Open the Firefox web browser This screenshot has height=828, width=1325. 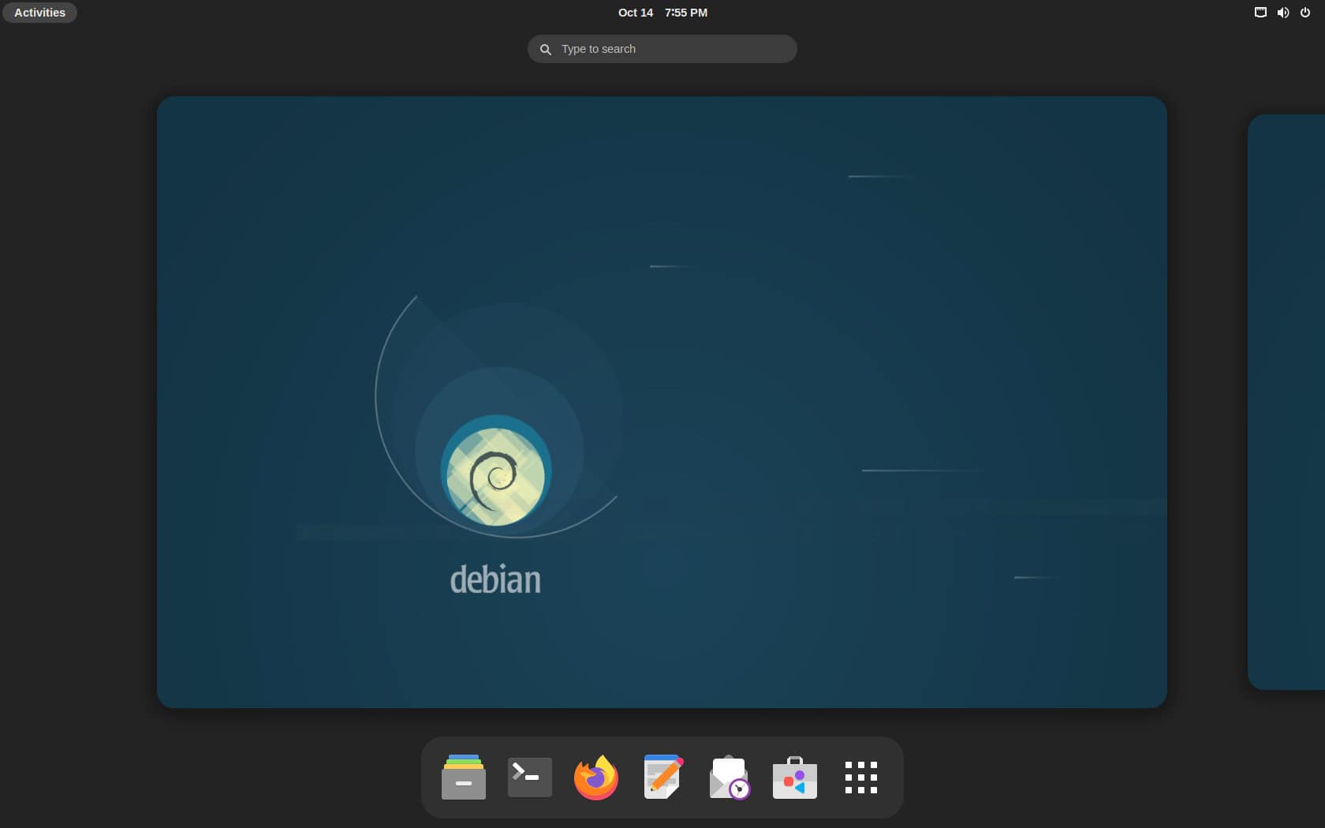[595, 777]
